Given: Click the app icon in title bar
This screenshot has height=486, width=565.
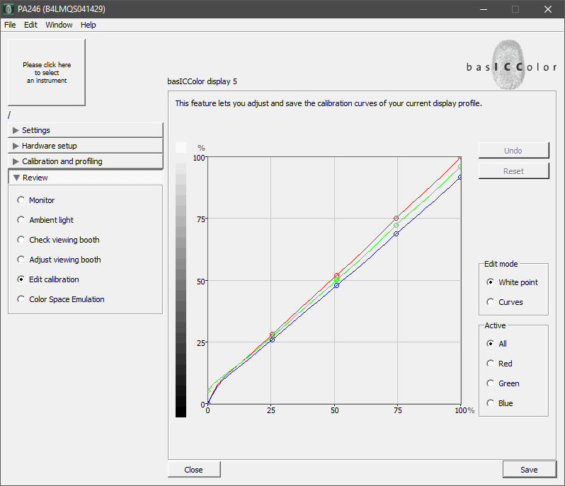Looking at the screenshot, I should click(8, 9).
